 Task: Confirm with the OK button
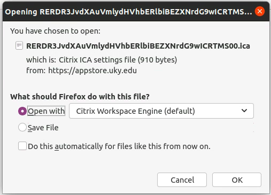point(237,180)
